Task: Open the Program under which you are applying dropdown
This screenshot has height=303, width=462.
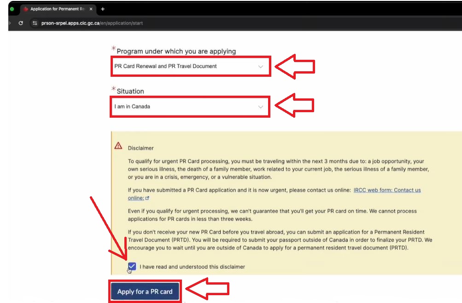Action: coord(191,66)
